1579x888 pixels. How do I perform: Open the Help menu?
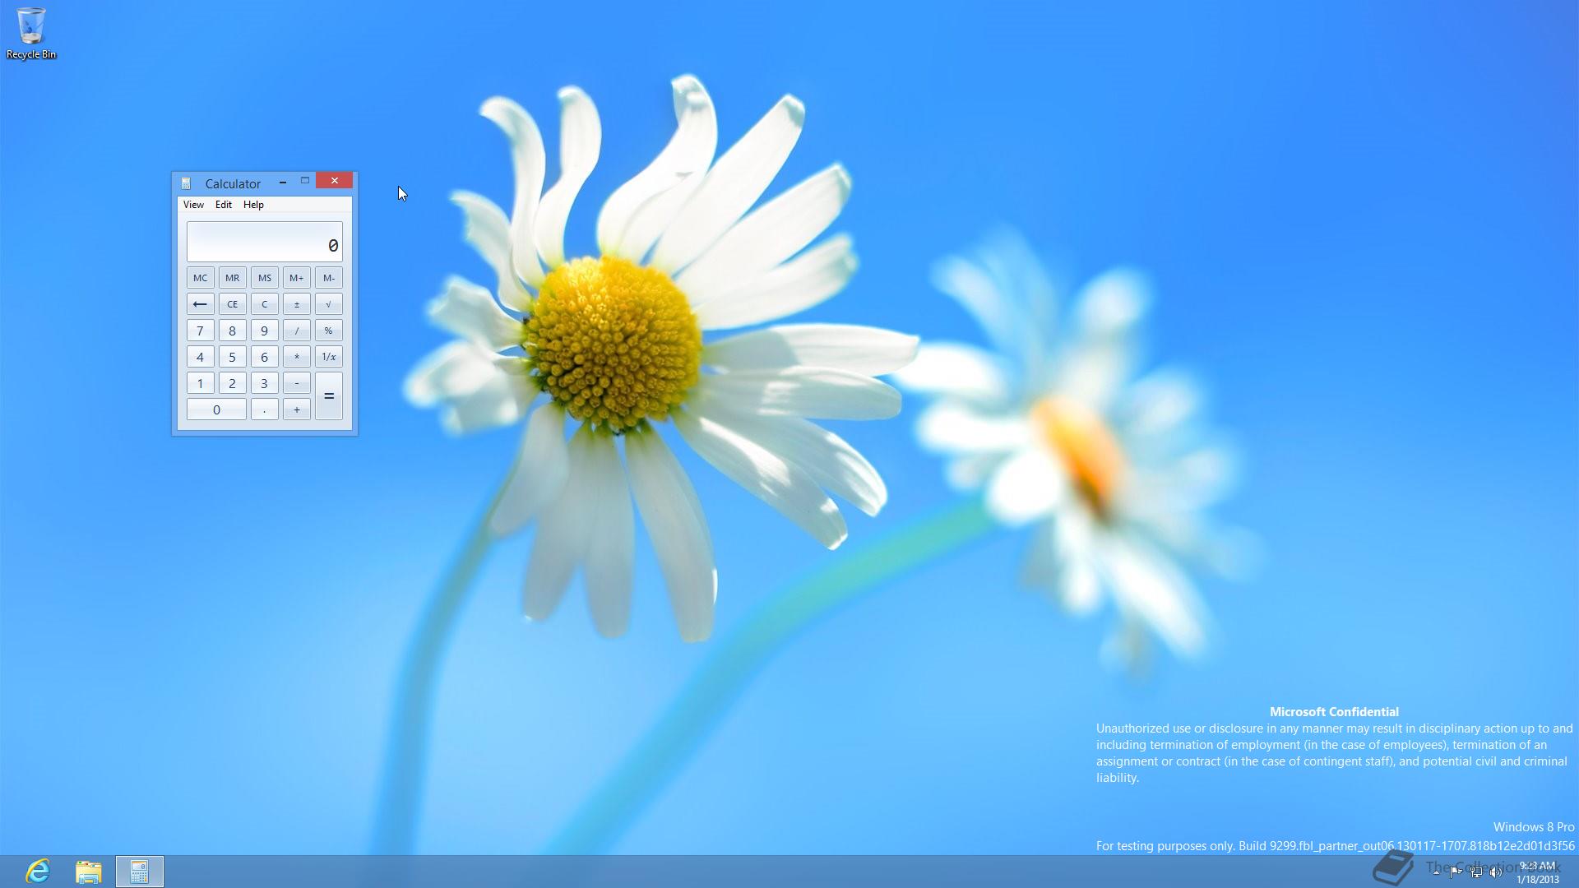[x=253, y=205]
